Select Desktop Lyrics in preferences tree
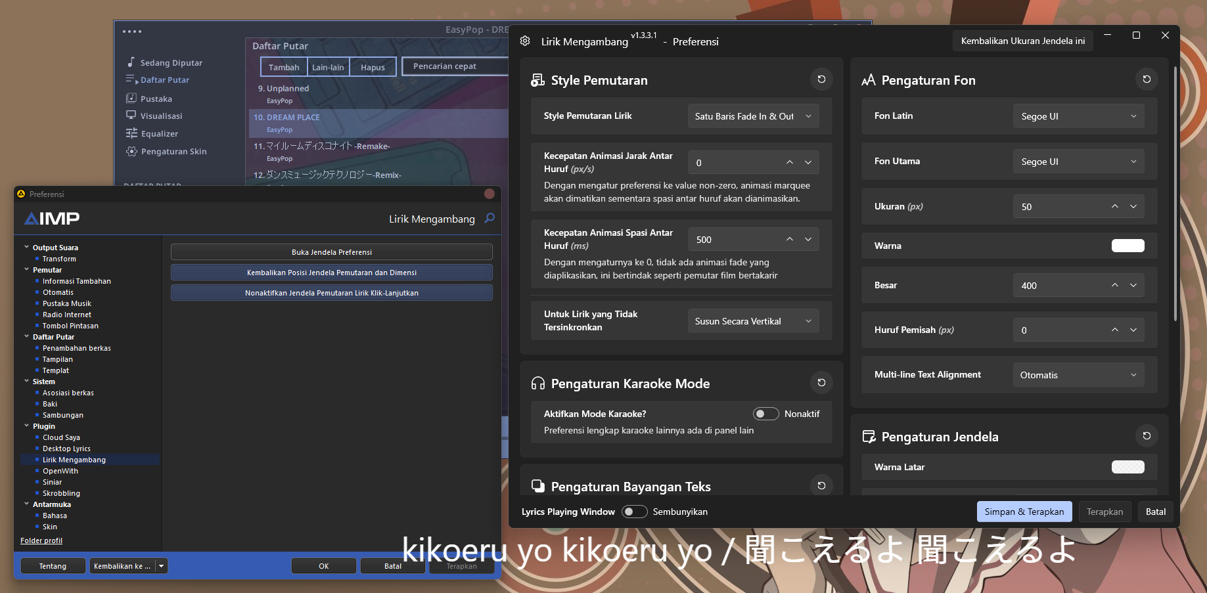Screen dimensions: 1207x593 (66, 449)
